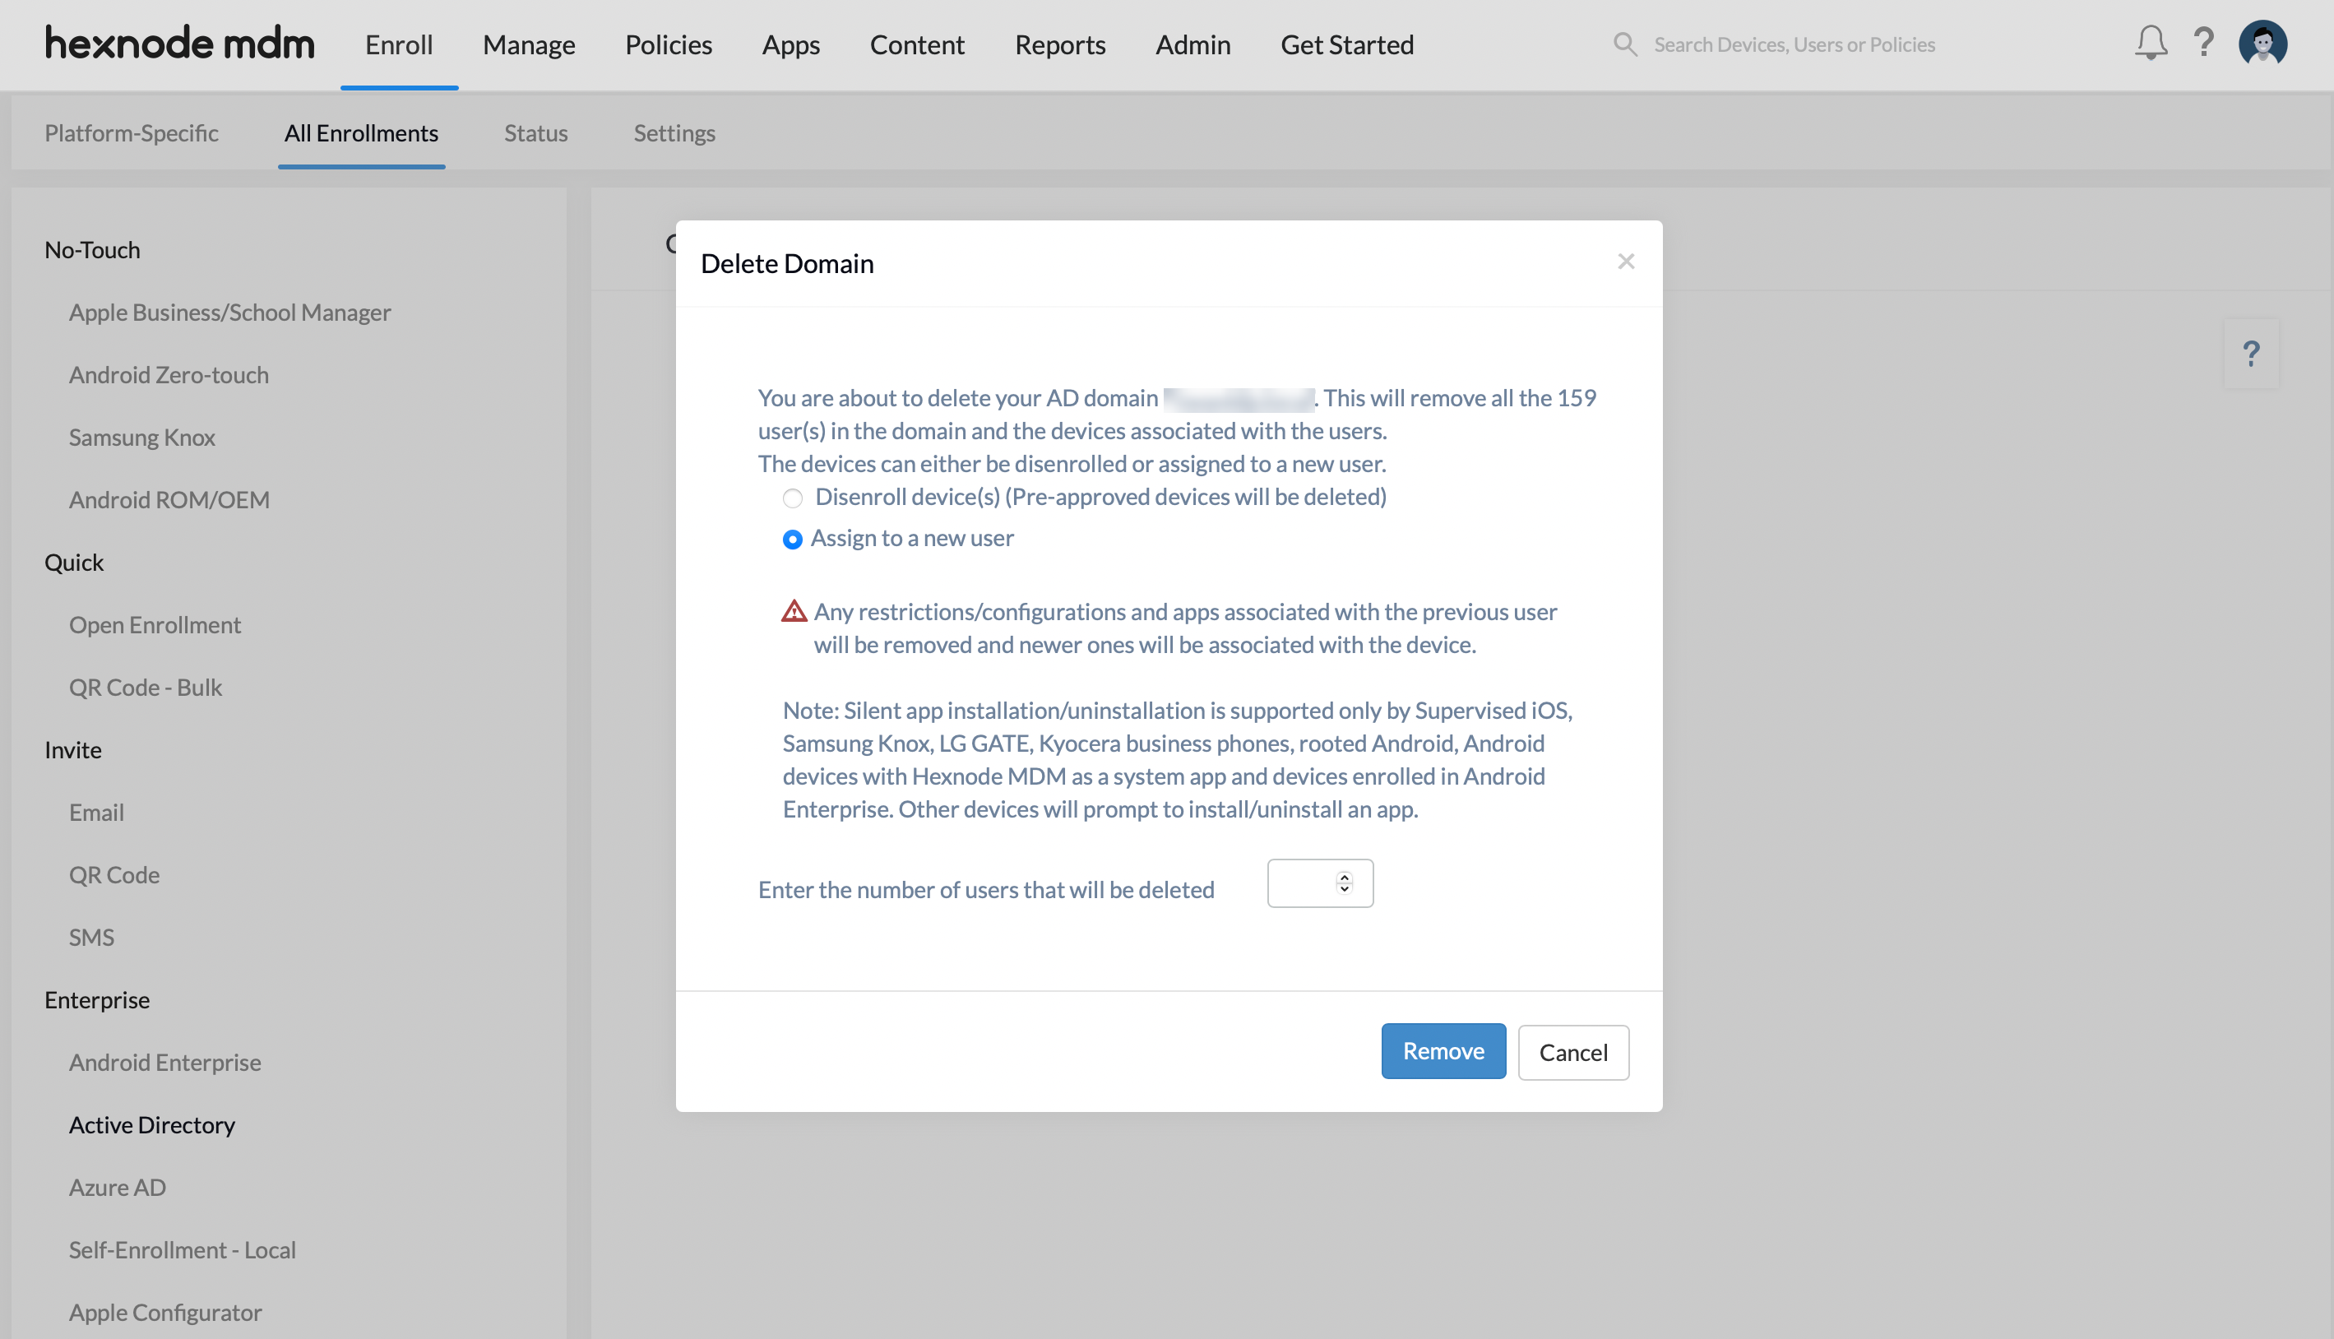Open the notifications bell
The width and height of the screenshot is (2334, 1339).
pyautogui.click(x=2150, y=42)
